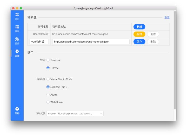
Task: Delete the Vue 物料源 row
Action: (x=153, y=42)
